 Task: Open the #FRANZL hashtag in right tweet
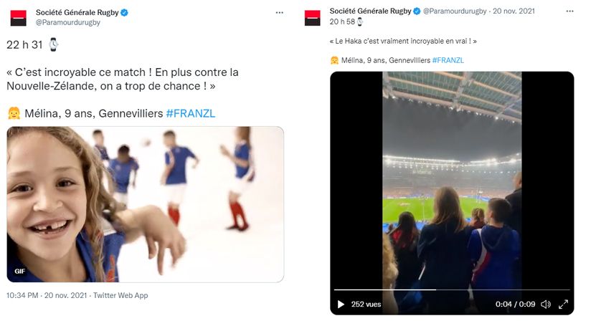click(448, 60)
